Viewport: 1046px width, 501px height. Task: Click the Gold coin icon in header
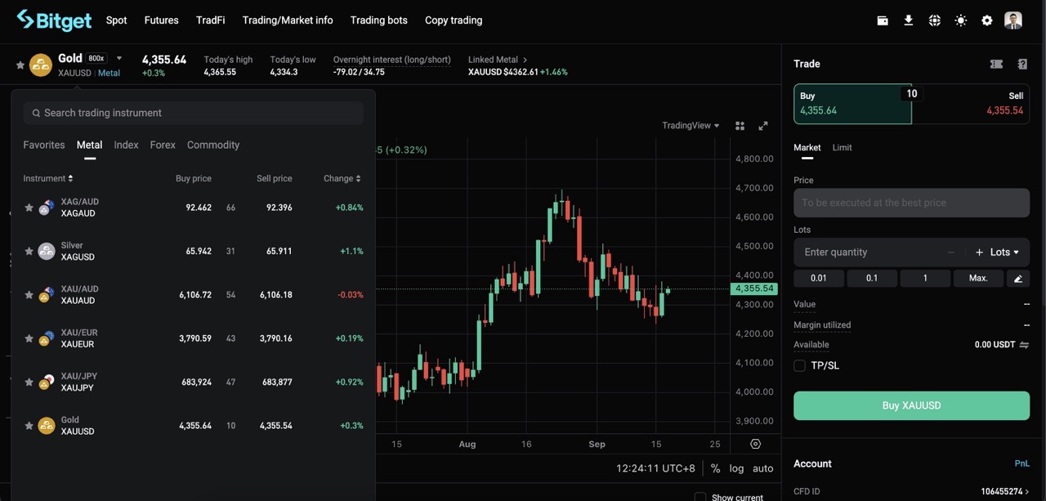pos(41,65)
